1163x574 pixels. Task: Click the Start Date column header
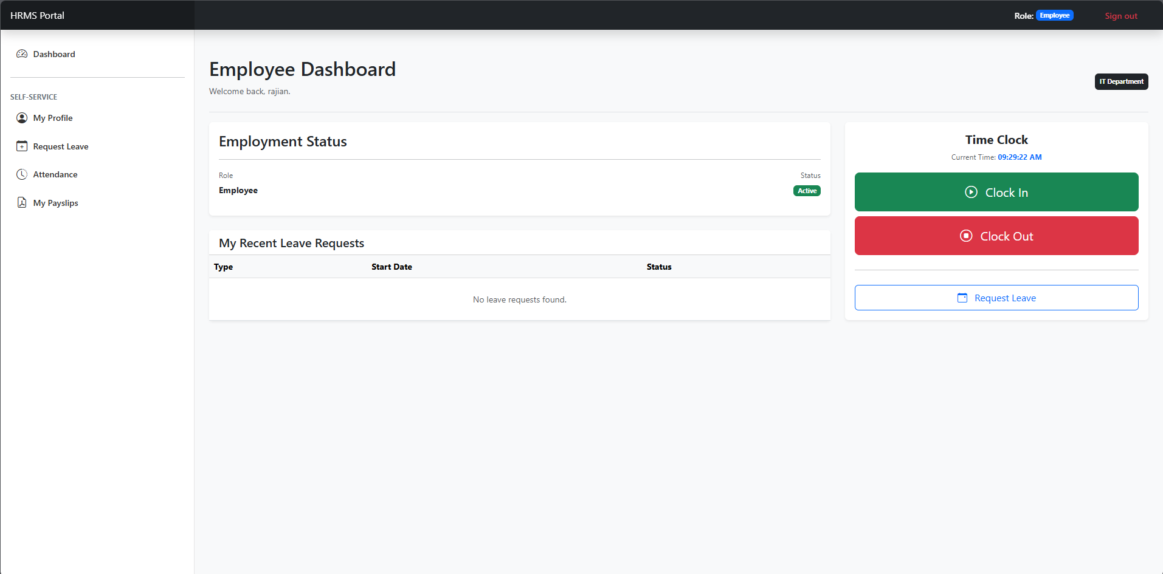(x=392, y=267)
